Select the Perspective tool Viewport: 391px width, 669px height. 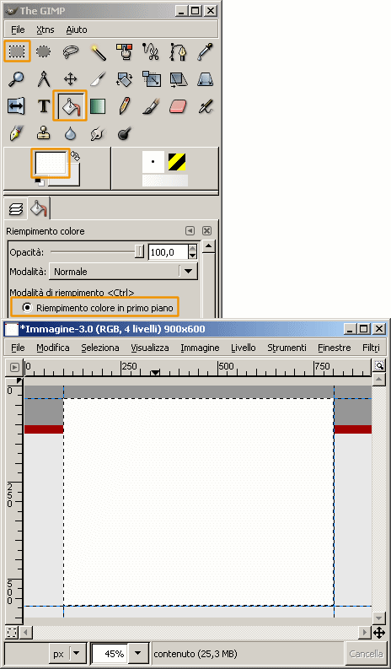coord(205,79)
